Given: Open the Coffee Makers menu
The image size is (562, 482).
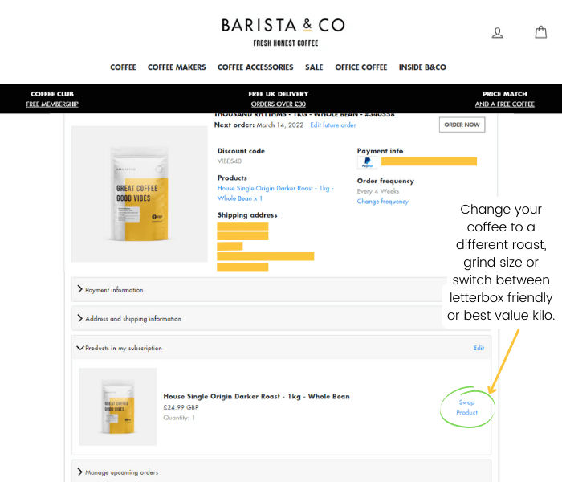Looking at the screenshot, I should (x=177, y=67).
